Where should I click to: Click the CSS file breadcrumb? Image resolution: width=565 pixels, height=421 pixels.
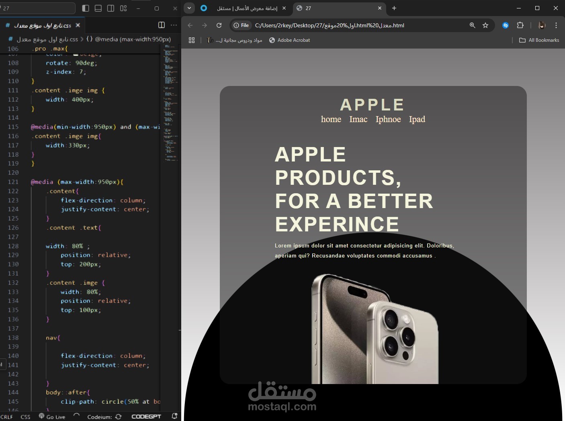coord(43,39)
